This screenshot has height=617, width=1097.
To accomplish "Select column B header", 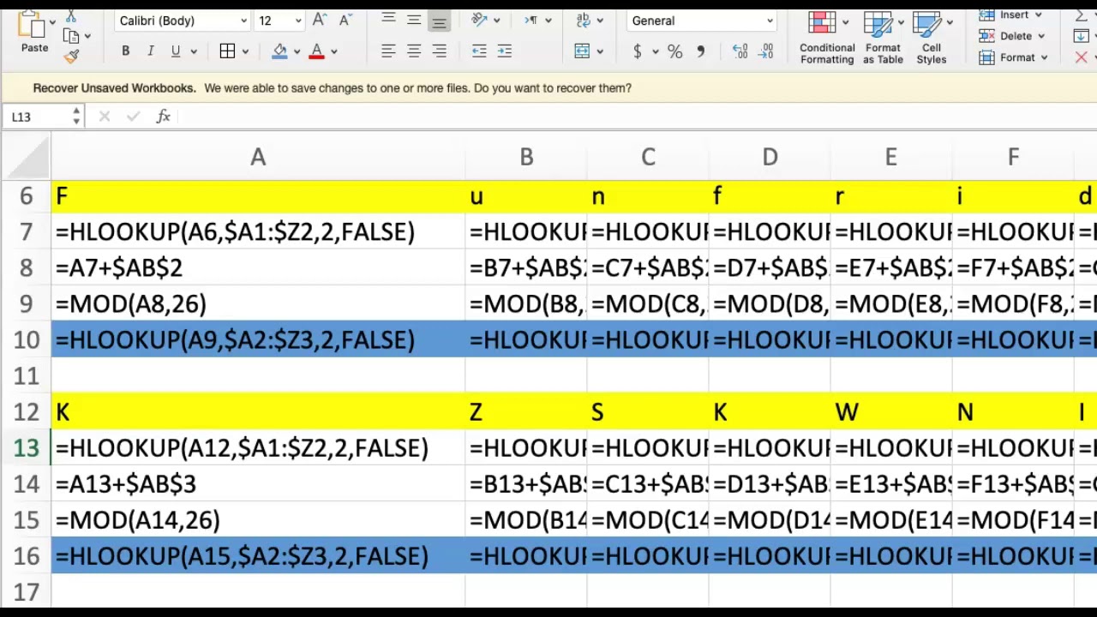I will 526,157.
